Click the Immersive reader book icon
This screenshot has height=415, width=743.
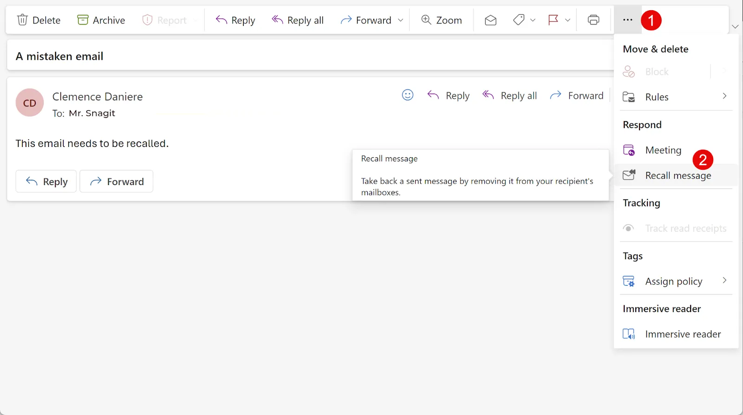point(629,334)
